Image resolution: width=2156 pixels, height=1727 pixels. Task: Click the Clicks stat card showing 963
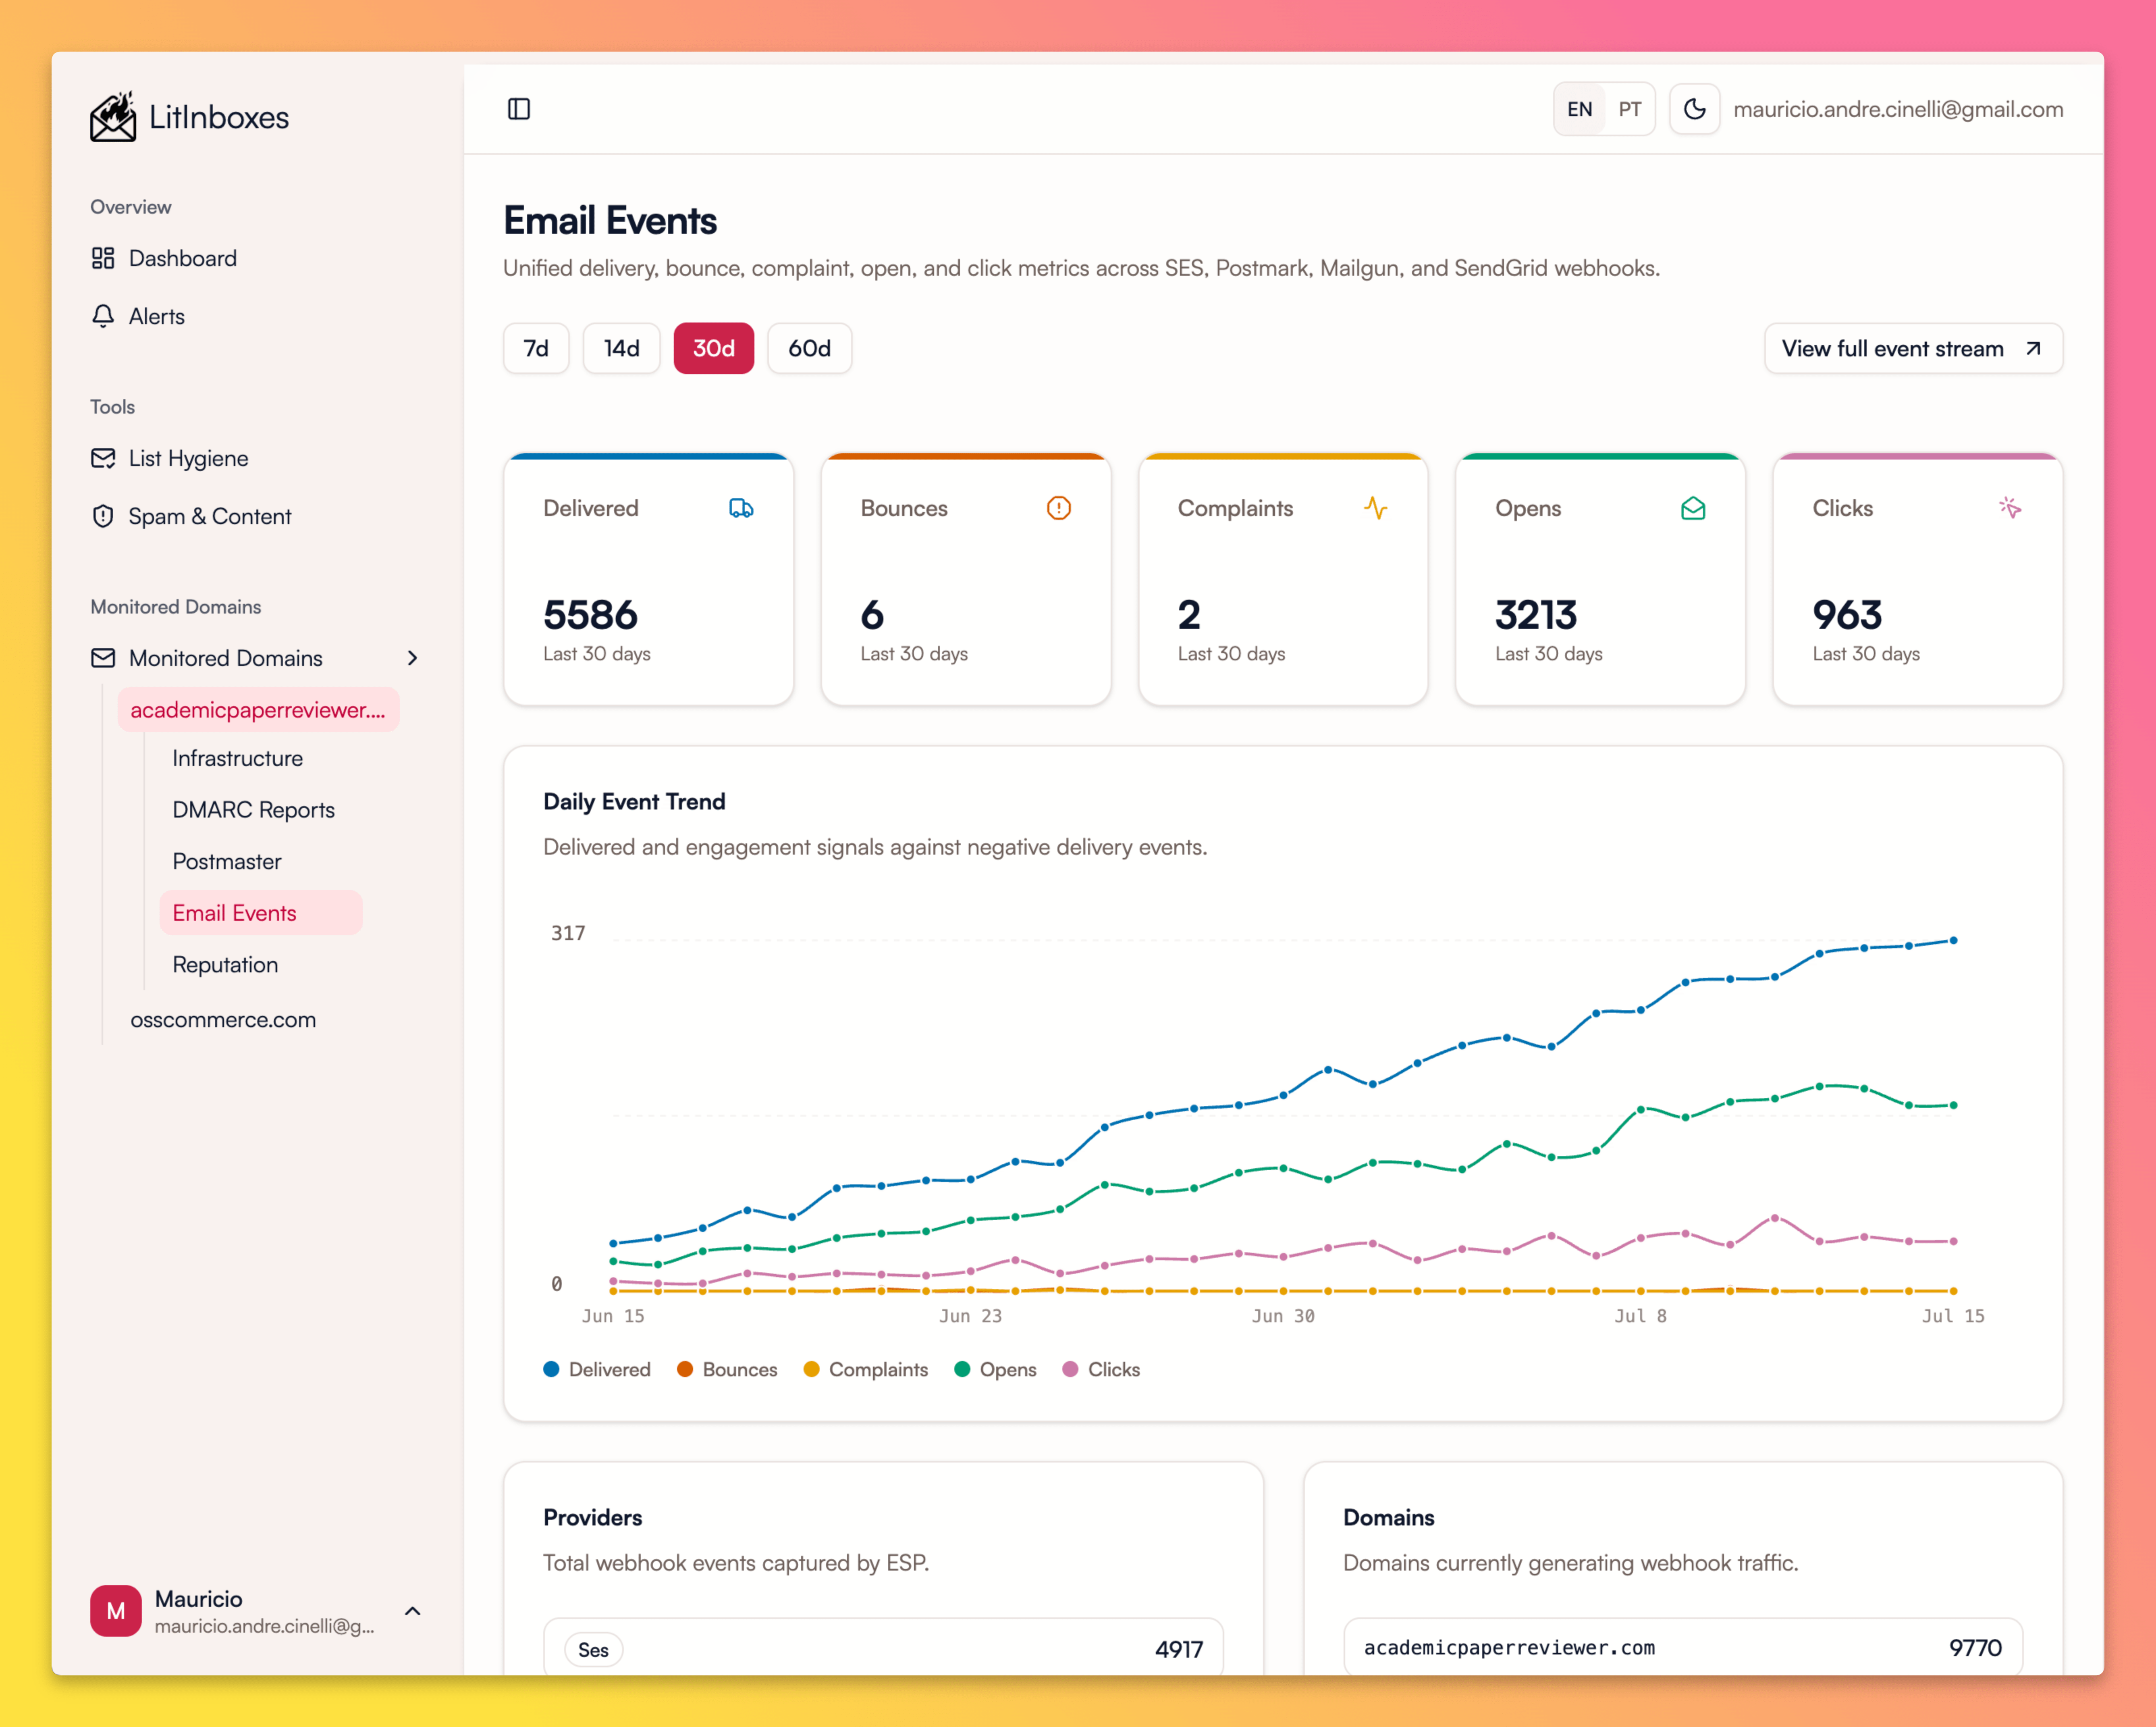tap(1918, 579)
